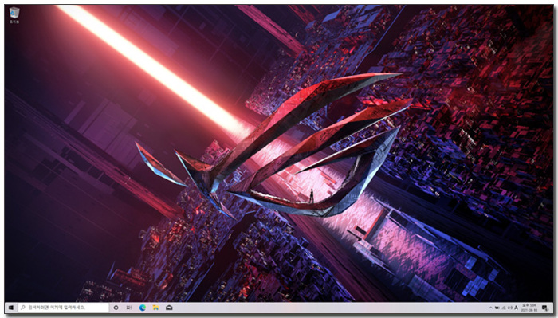Select the Recycle Bin desktop icon
This screenshot has width=558, height=318.
pos(14,15)
